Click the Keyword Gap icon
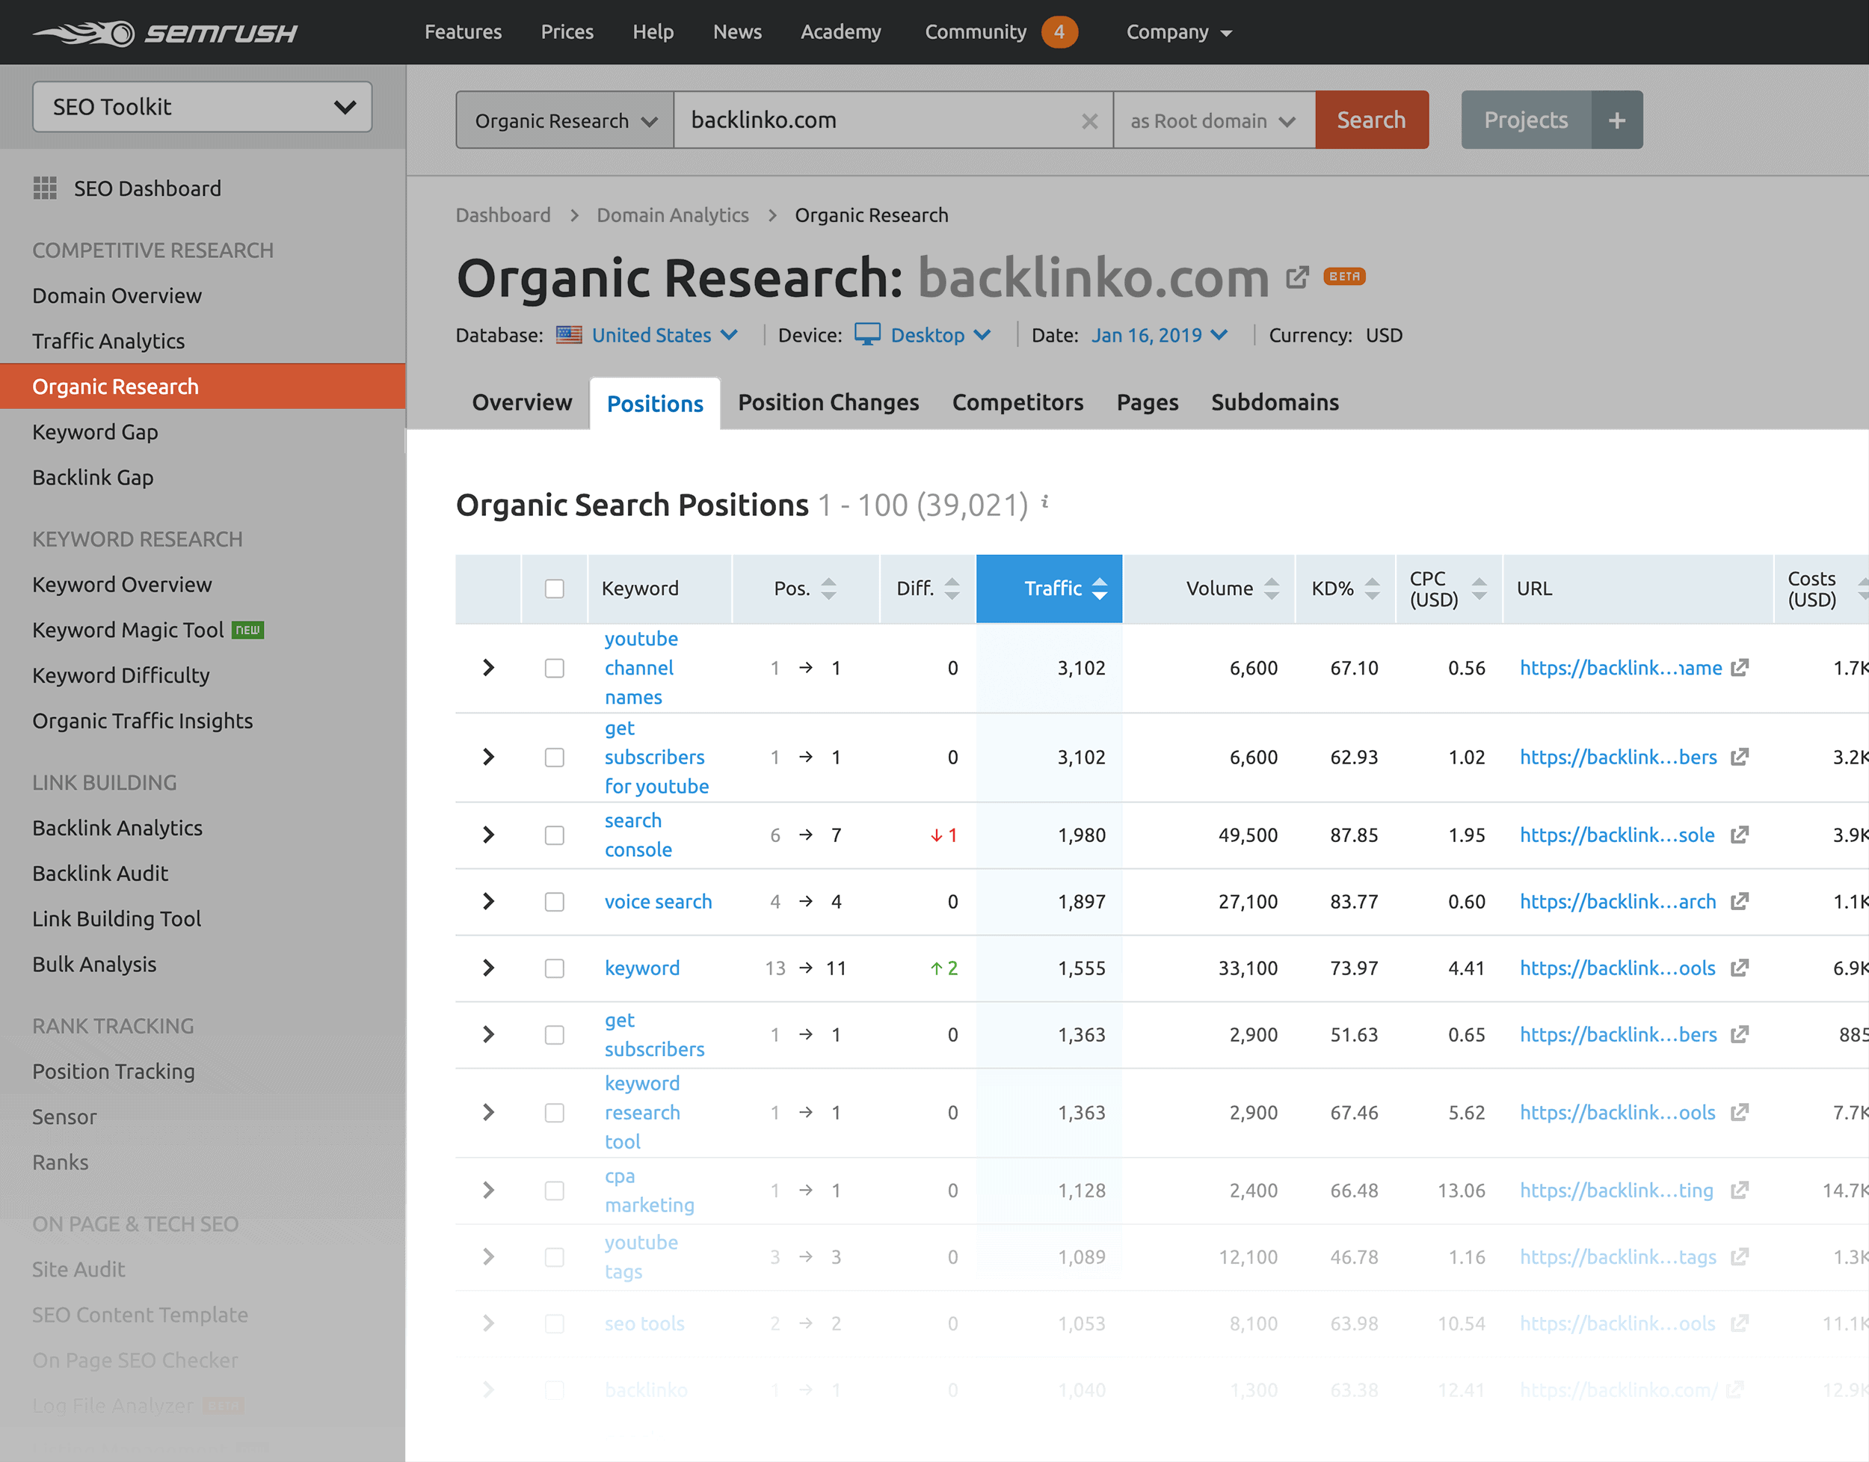Image resolution: width=1869 pixels, height=1462 pixels. click(x=96, y=431)
